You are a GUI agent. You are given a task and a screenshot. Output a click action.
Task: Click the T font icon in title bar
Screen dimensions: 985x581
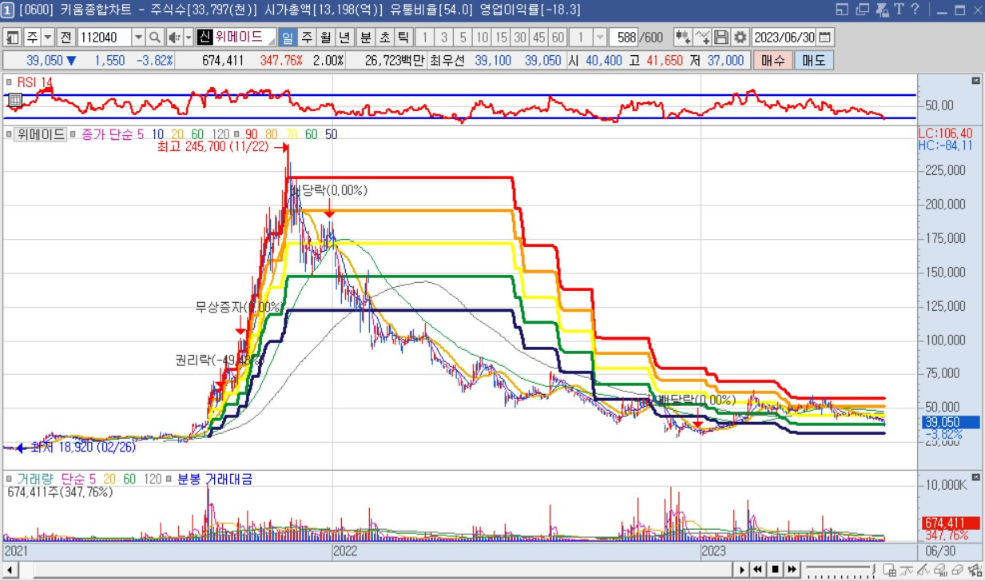pos(899,10)
